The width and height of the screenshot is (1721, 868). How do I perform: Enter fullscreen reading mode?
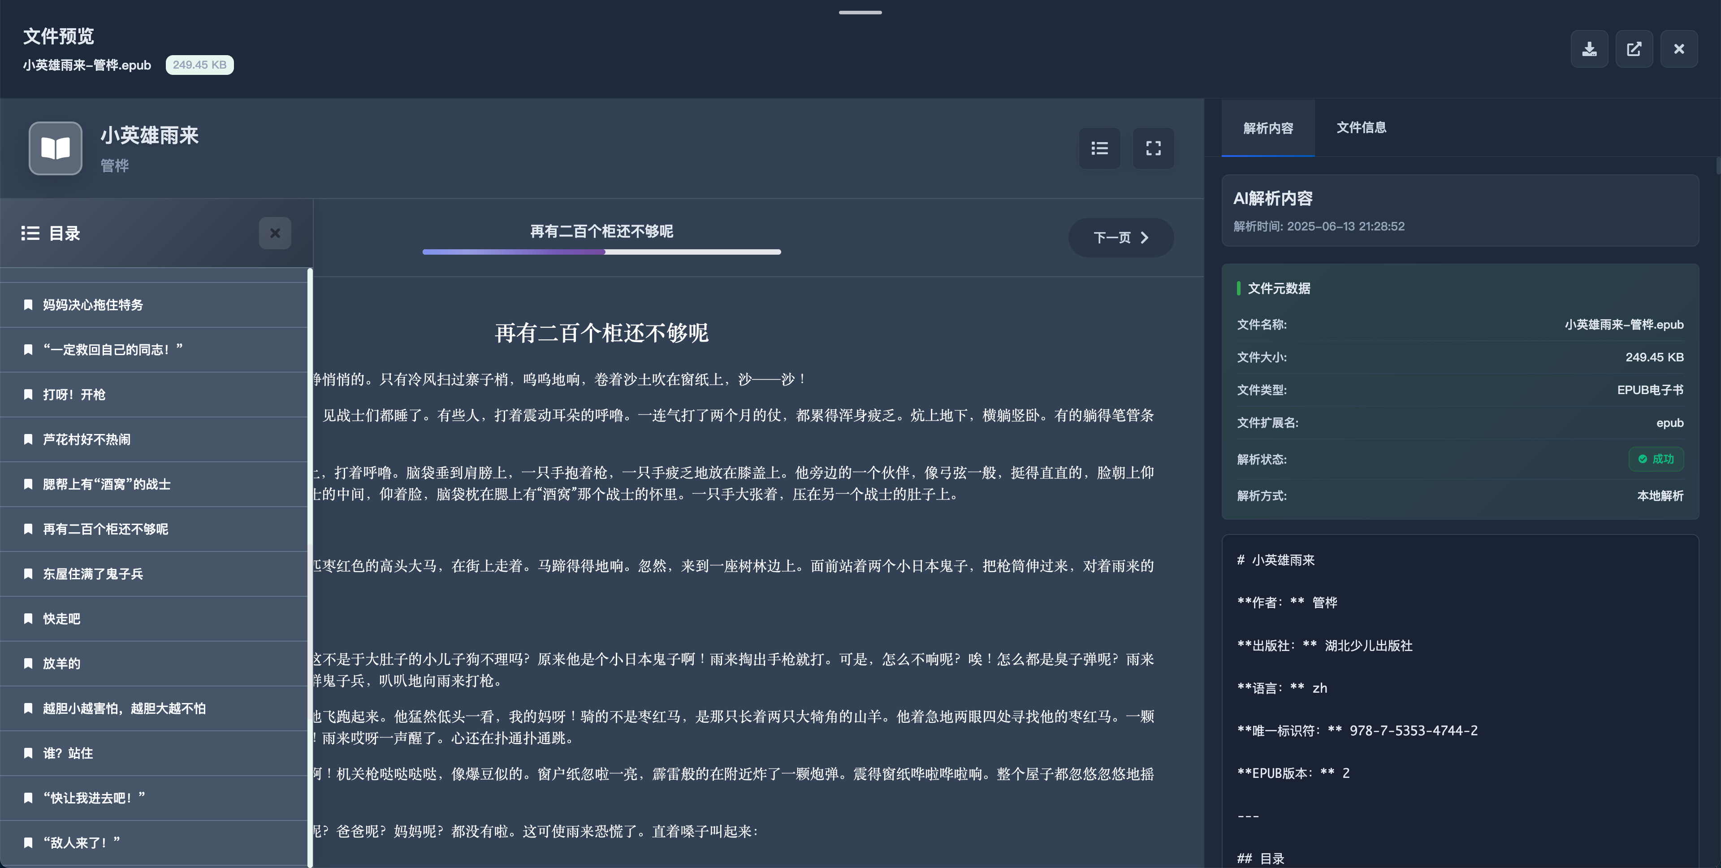(x=1153, y=148)
